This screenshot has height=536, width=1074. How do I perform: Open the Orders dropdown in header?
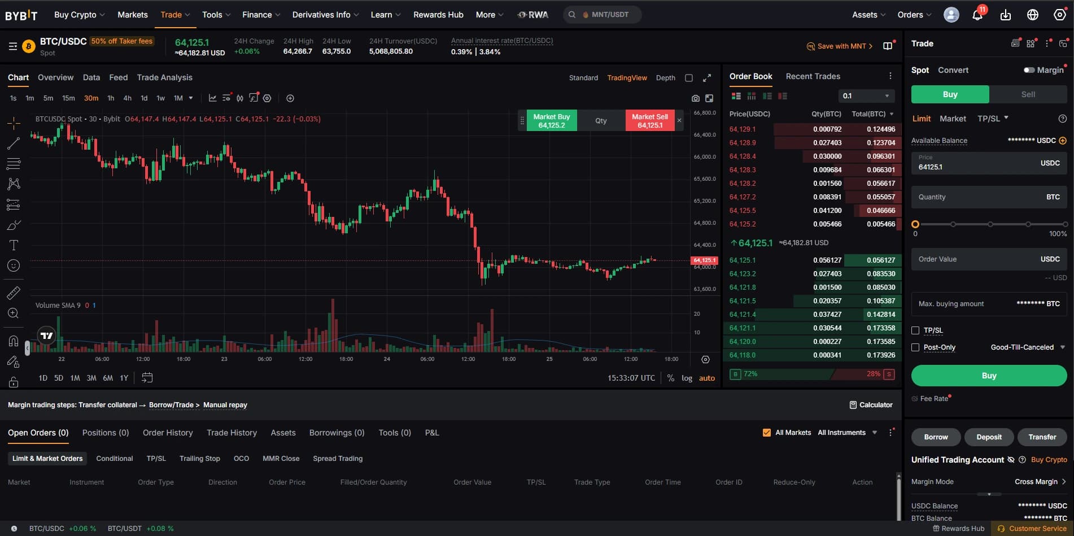pos(914,15)
